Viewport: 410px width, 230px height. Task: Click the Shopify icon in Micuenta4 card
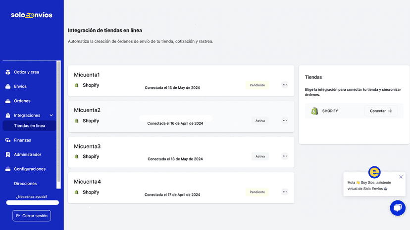tap(76, 192)
